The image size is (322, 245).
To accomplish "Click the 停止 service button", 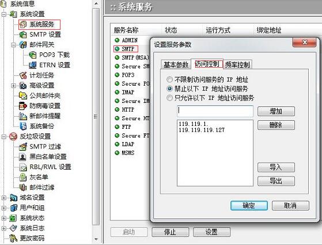I will (x=171, y=232).
